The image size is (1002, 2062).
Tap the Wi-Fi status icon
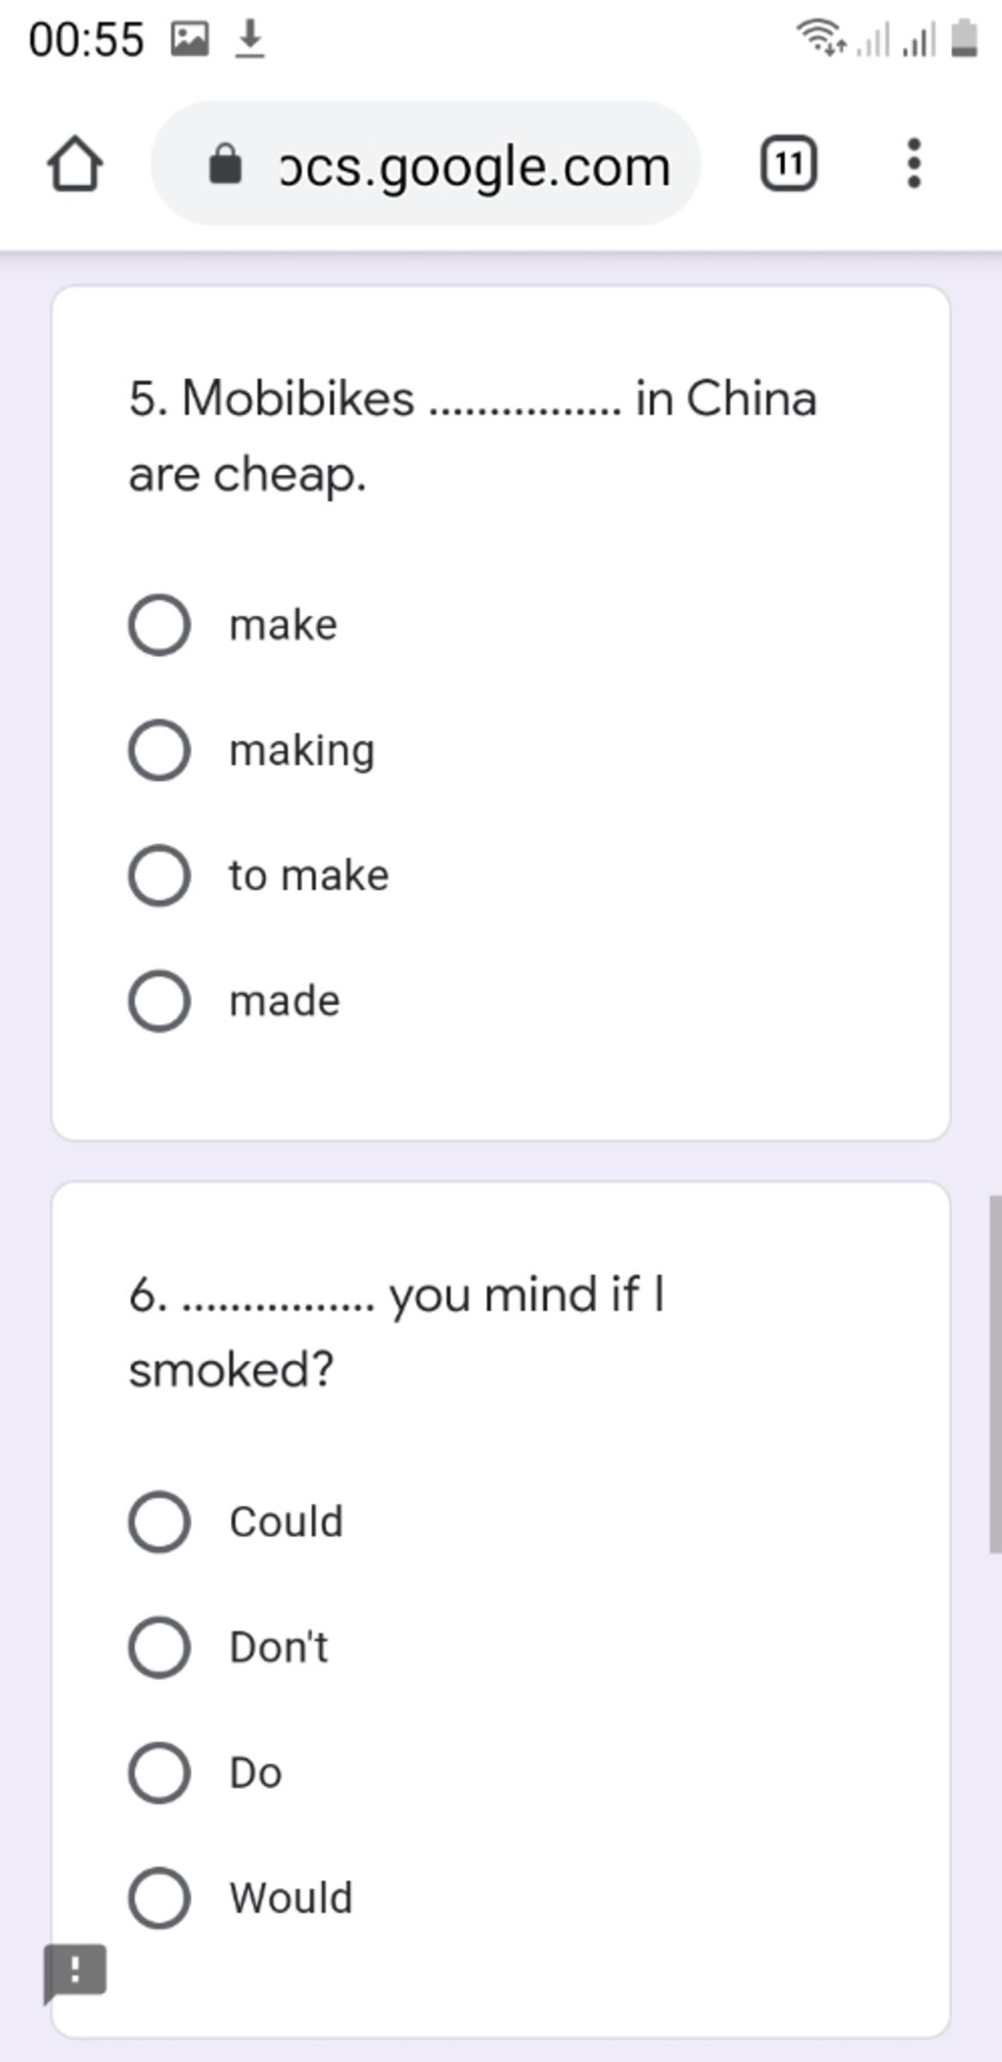pos(821,38)
